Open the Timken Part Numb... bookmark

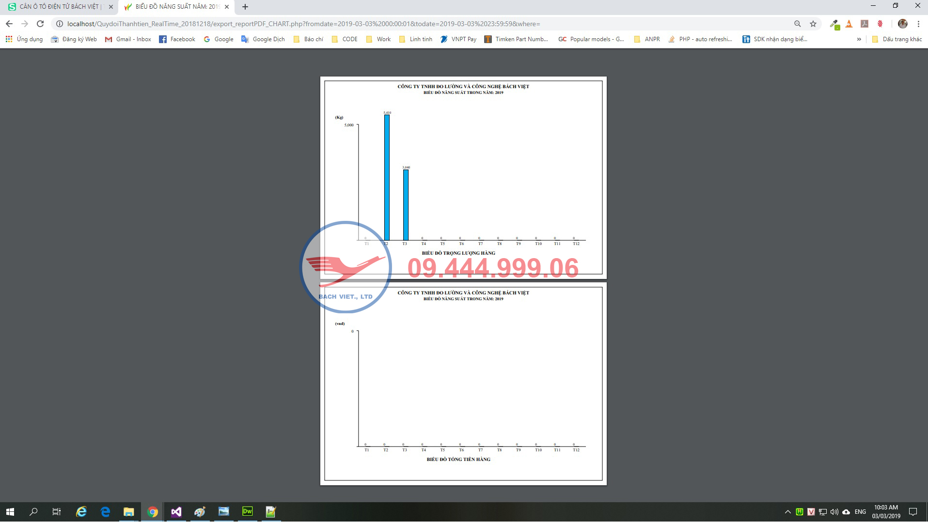(x=516, y=39)
